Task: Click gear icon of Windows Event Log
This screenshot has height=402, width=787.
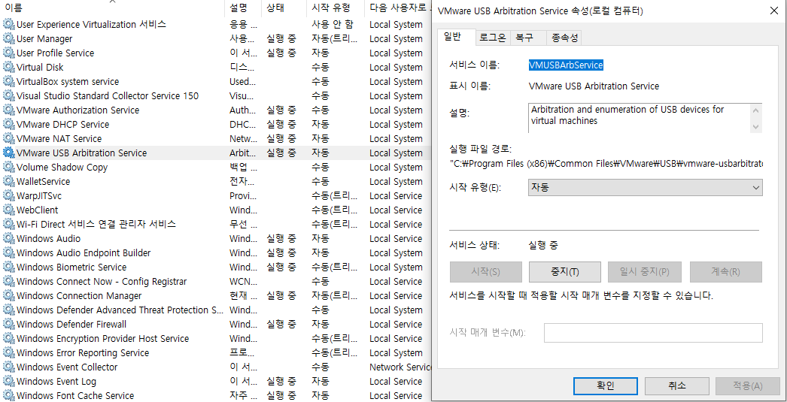Action: point(8,382)
